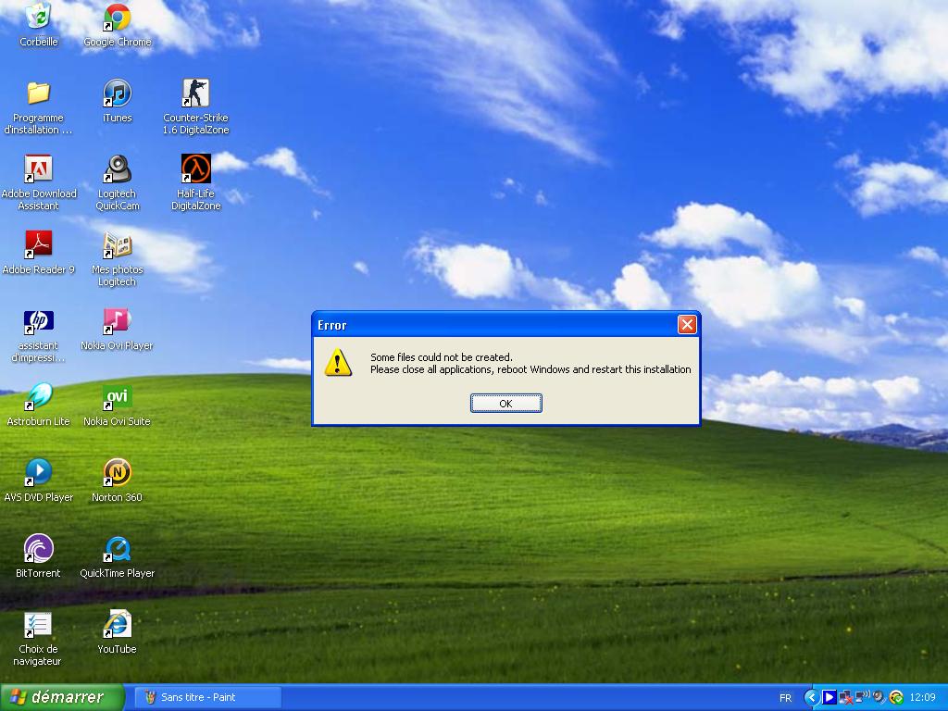This screenshot has width=948, height=711.
Task: Select the Adobe Reader 9 icon
Action: pyautogui.click(x=39, y=254)
